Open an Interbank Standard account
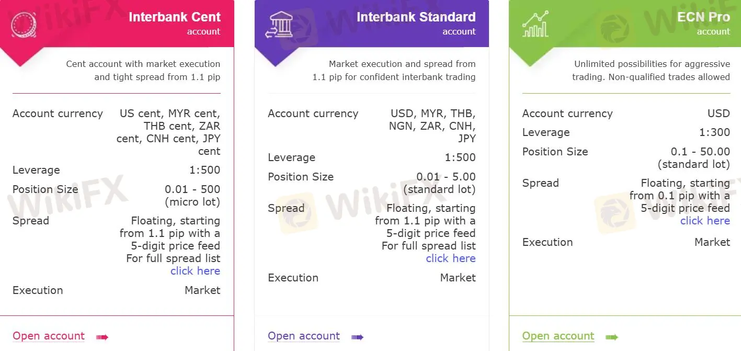Screen dimensions: 741x351 (304, 336)
